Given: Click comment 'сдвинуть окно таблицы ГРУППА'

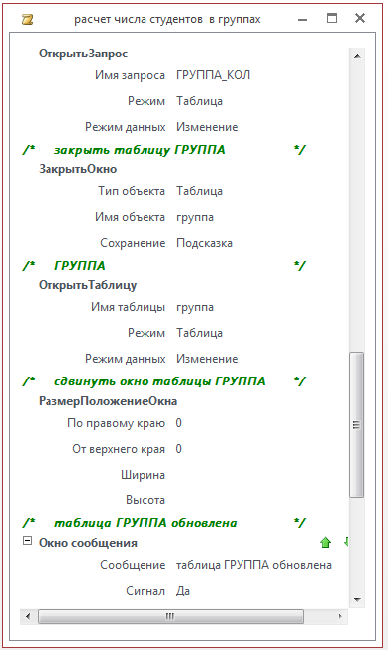Looking at the screenshot, I should [x=159, y=381].
